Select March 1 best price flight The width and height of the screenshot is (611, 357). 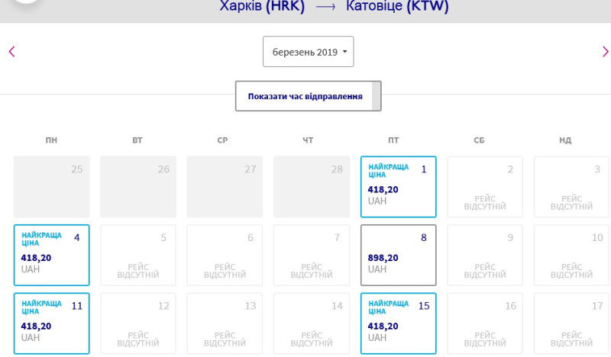point(398,187)
